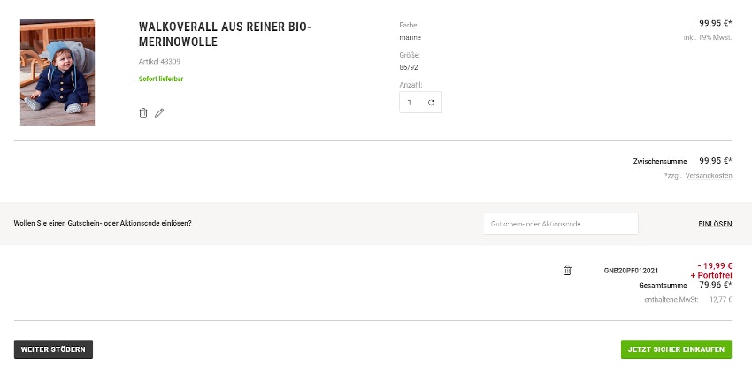Click the pencil icon to edit item

tap(159, 112)
